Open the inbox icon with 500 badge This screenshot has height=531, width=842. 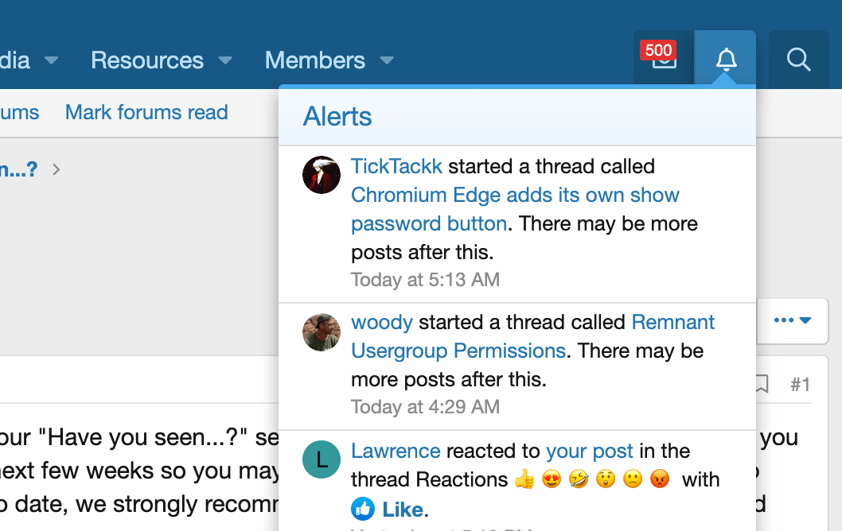point(664,59)
